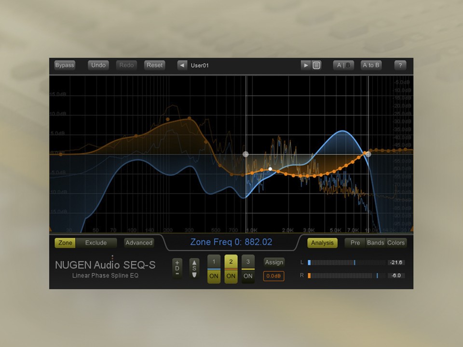This screenshot has width=463, height=347.
Task: Select the white spline node
Action: coord(270,169)
